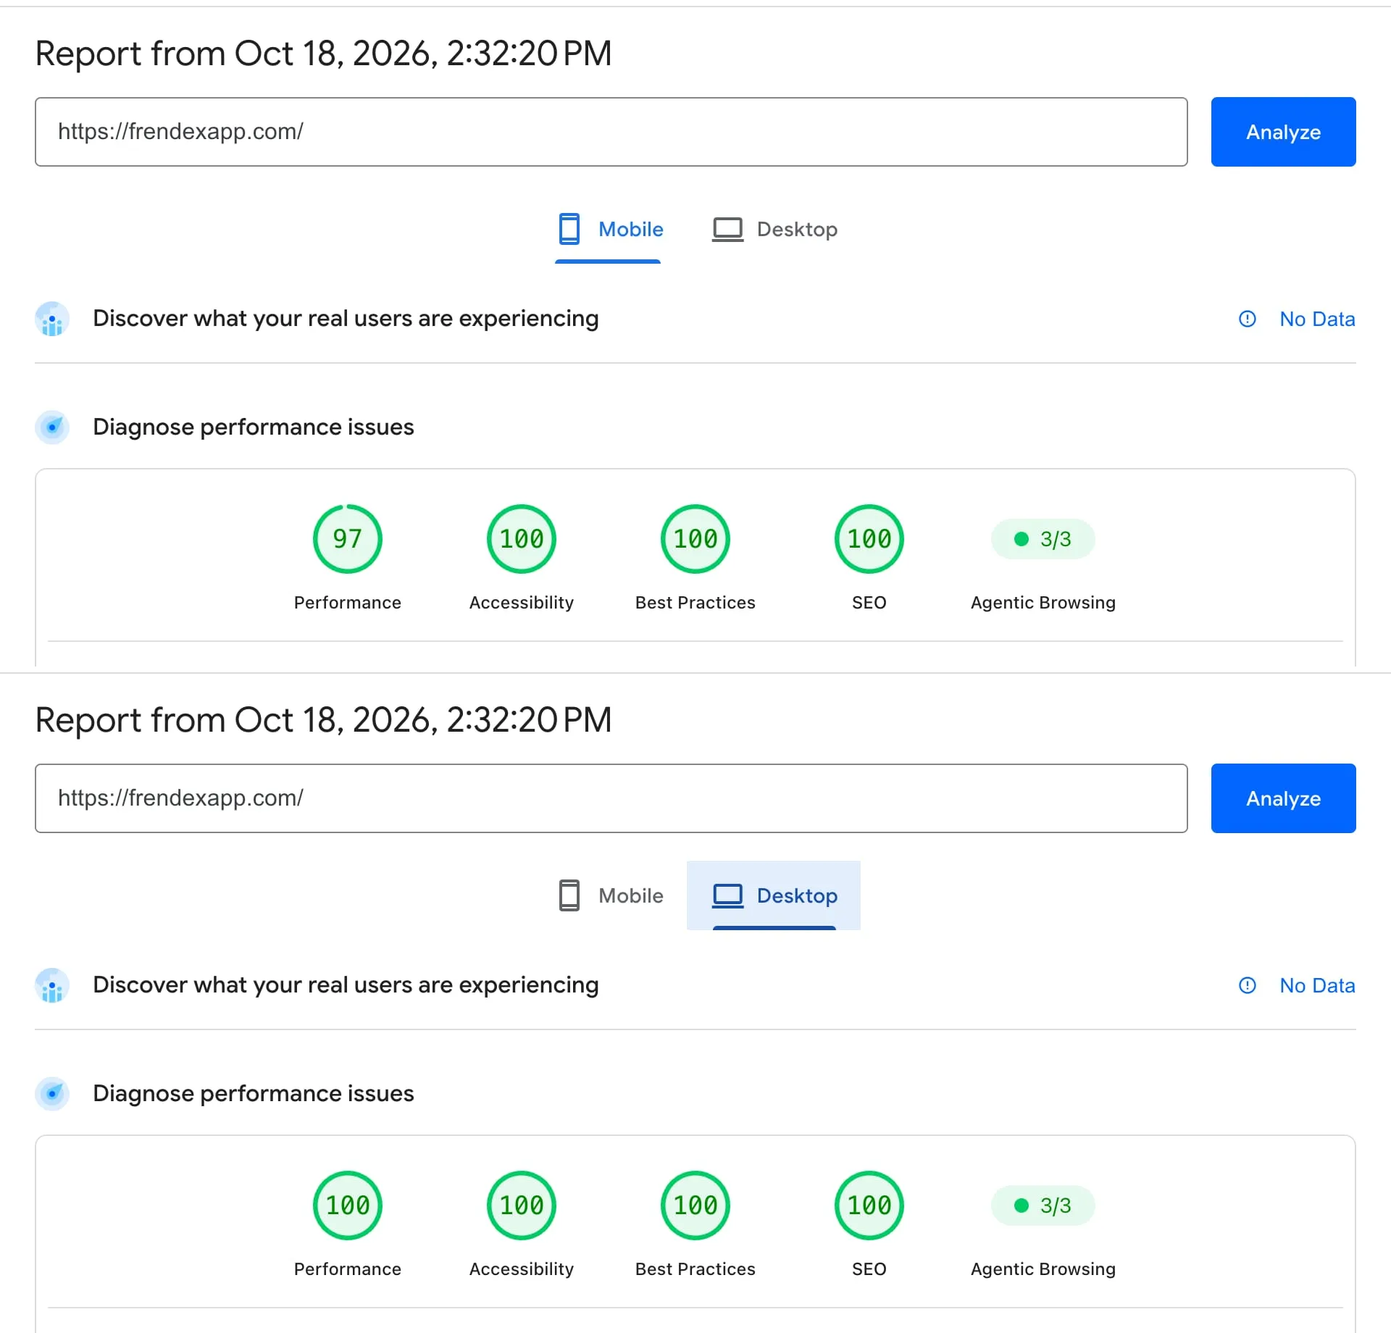Screen dimensions: 1391x1333
Task: Select the Mobile tab in the upper report
Action: tap(610, 229)
